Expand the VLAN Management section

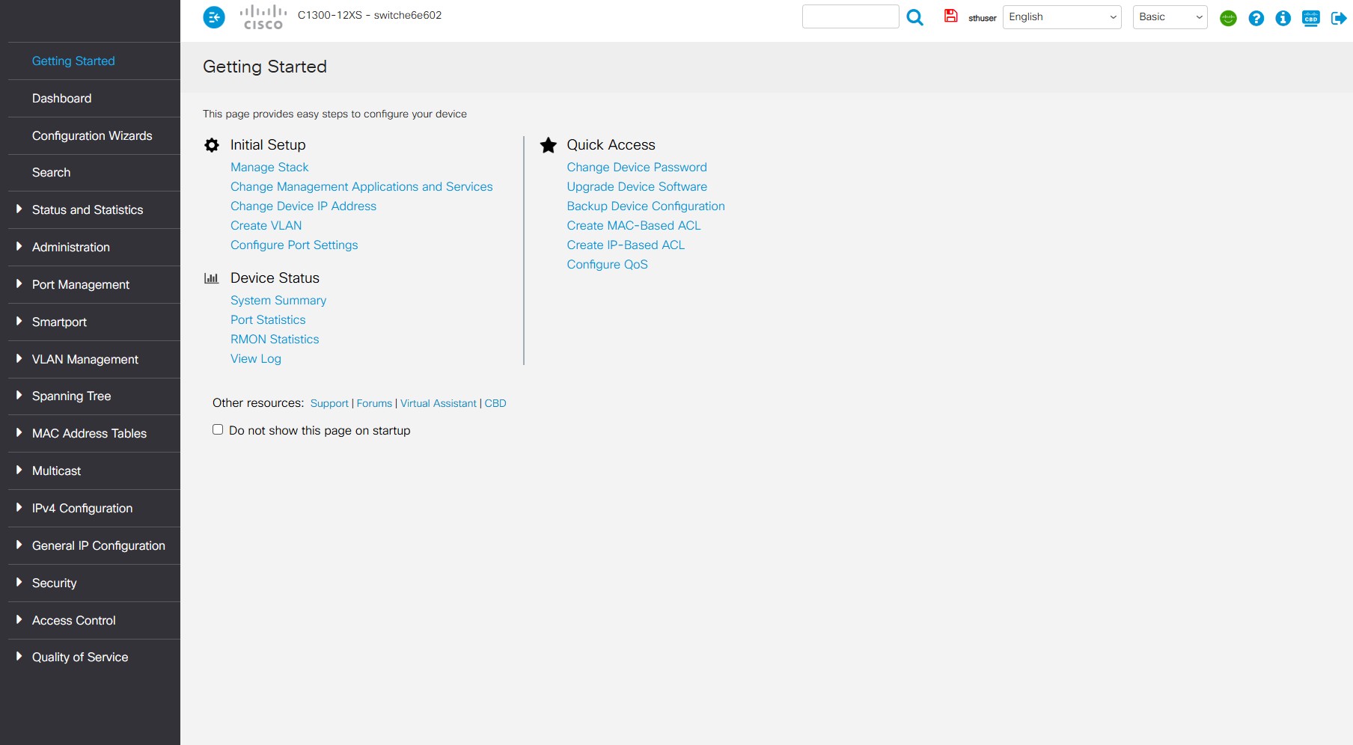[85, 360]
